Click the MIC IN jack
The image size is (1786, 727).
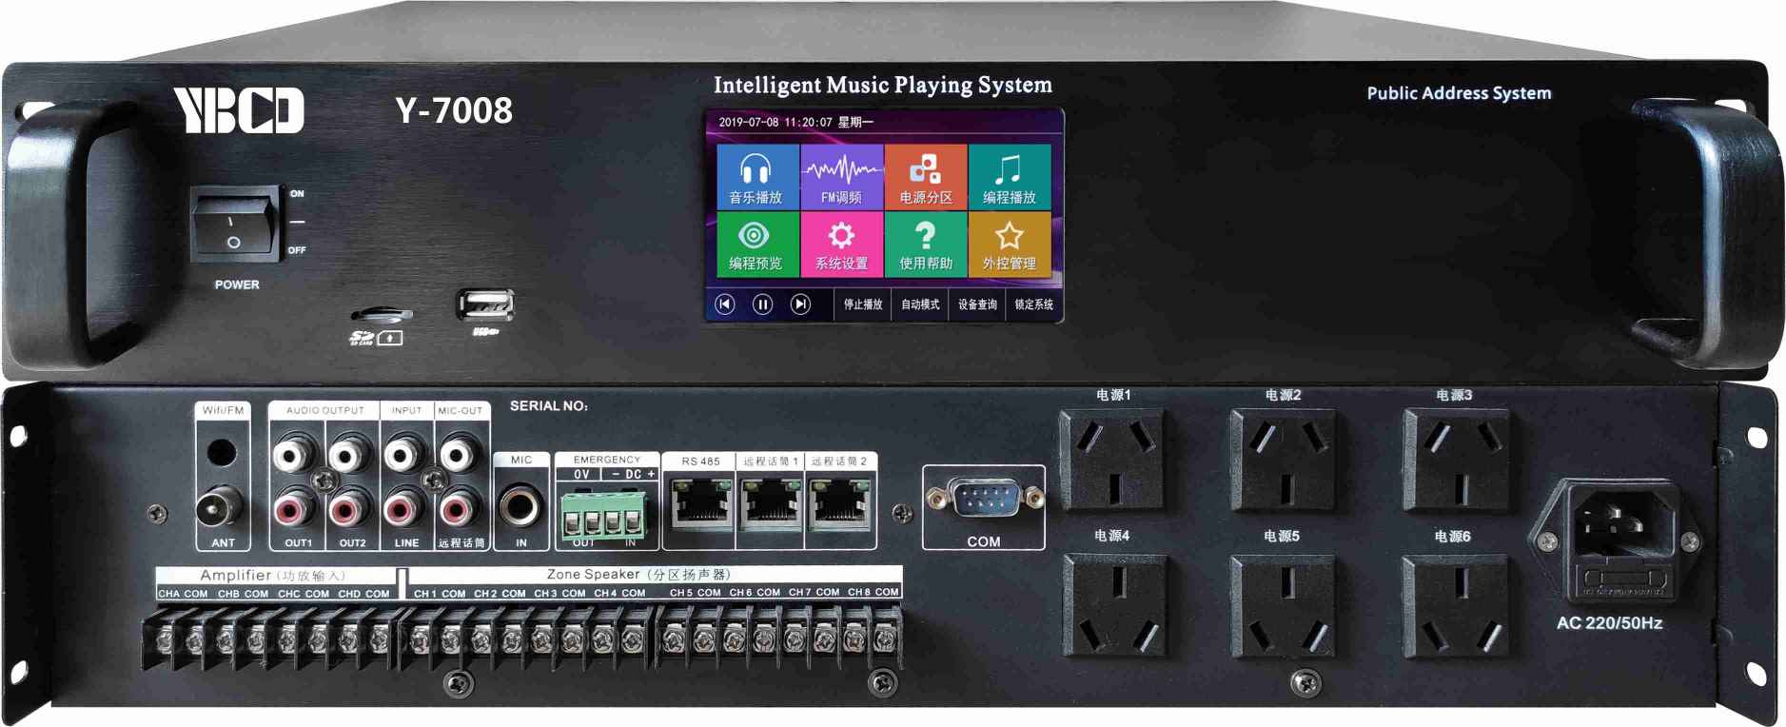pyautogui.click(x=520, y=505)
